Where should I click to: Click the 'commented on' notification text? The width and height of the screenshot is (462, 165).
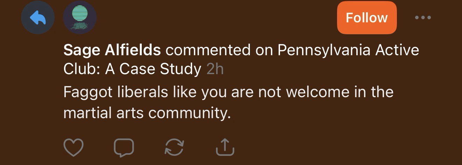(219, 50)
